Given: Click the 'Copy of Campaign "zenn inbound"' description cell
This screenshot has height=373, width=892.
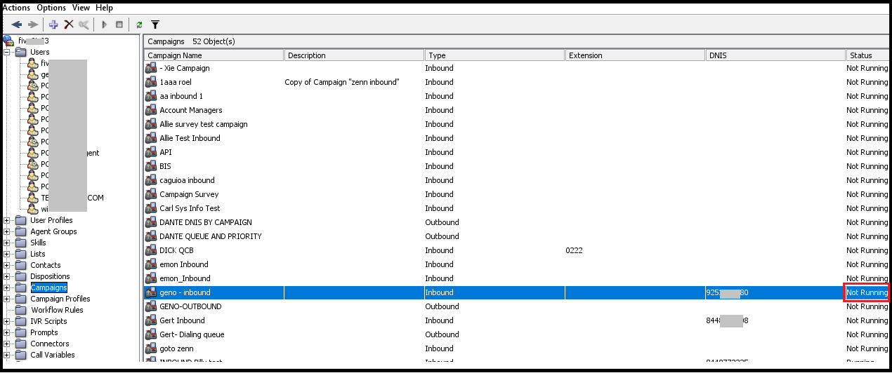Looking at the screenshot, I should coord(342,82).
